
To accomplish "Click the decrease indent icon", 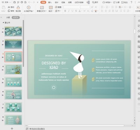I will tap(112, 7).
